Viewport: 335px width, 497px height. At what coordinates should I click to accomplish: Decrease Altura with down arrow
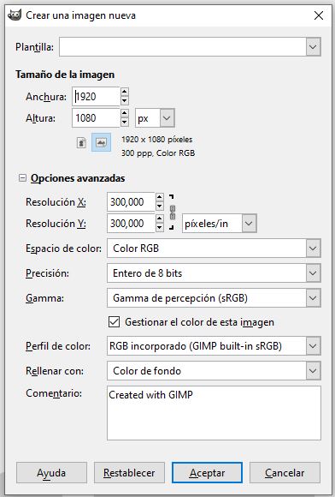click(125, 123)
